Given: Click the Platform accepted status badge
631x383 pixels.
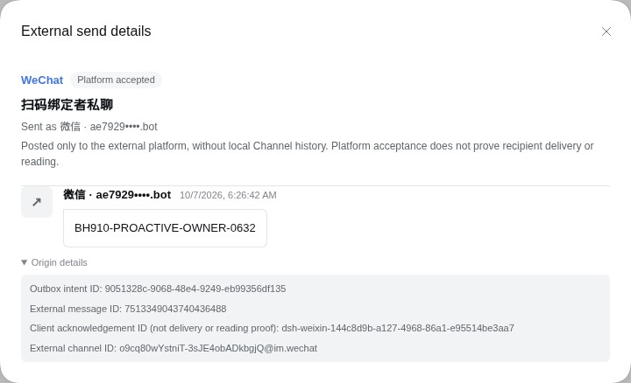Looking at the screenshot, I should (x=116, y=80).
